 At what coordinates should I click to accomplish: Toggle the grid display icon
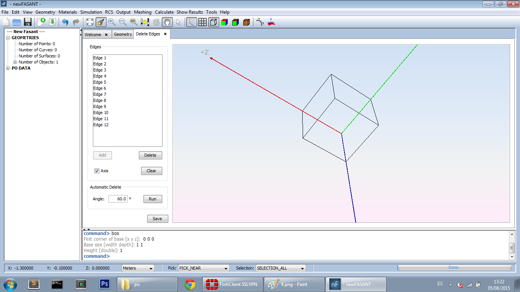(203, 22)
